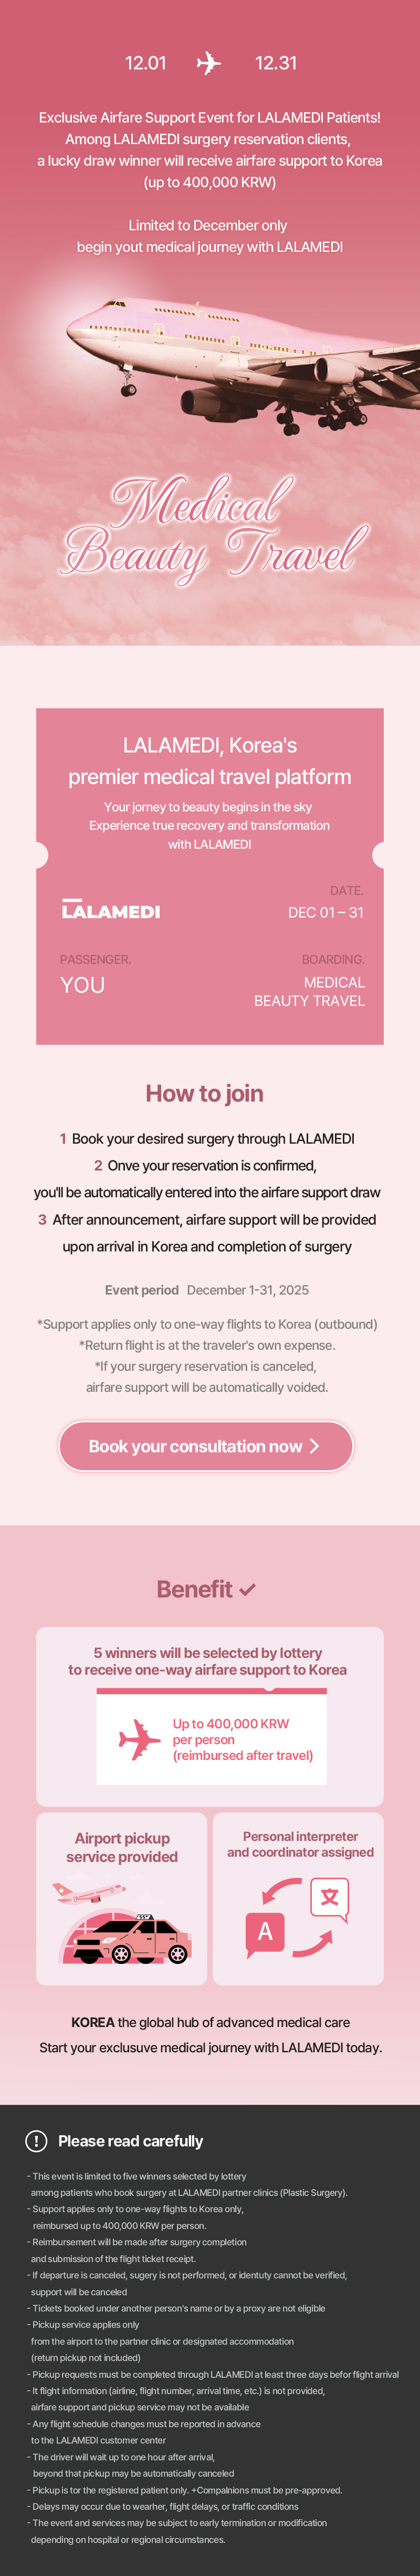Click the "Airport pickup service provided" label
The height and width of the screenshot is (2576, 420).
click(122, 1847)
